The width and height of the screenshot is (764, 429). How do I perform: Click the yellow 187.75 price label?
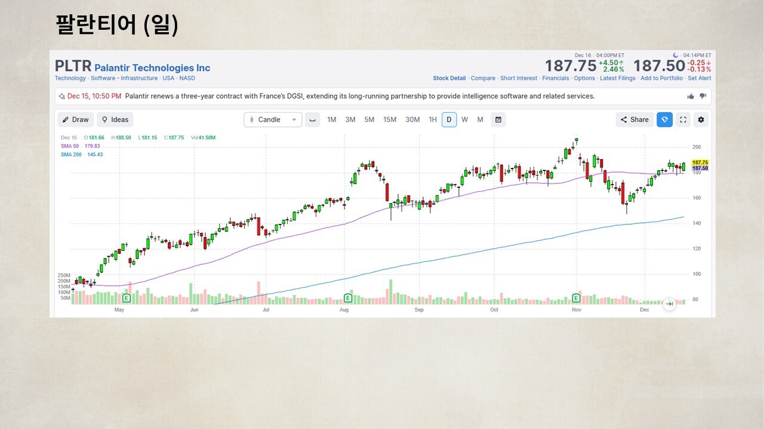700,163
